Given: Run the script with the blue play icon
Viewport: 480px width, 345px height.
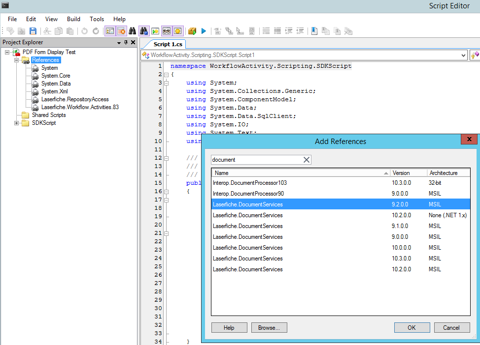Looking at the screenshot, I should point(204,31).
